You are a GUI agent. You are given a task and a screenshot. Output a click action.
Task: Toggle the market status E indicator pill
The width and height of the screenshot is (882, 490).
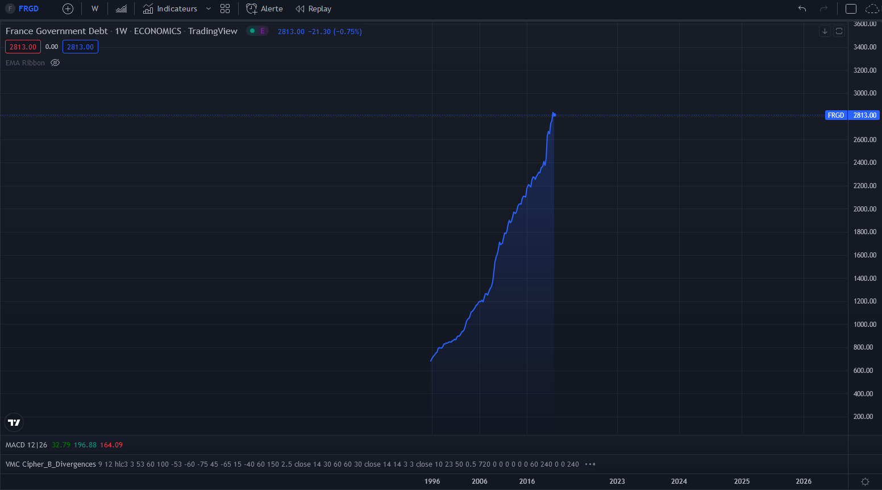(x=257, y=31)
